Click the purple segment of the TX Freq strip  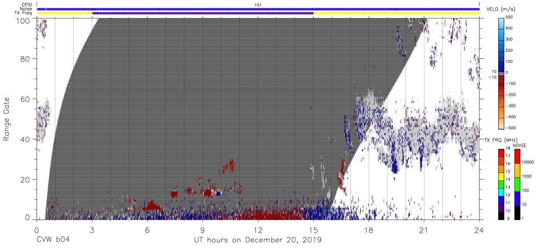pos(203,13)
